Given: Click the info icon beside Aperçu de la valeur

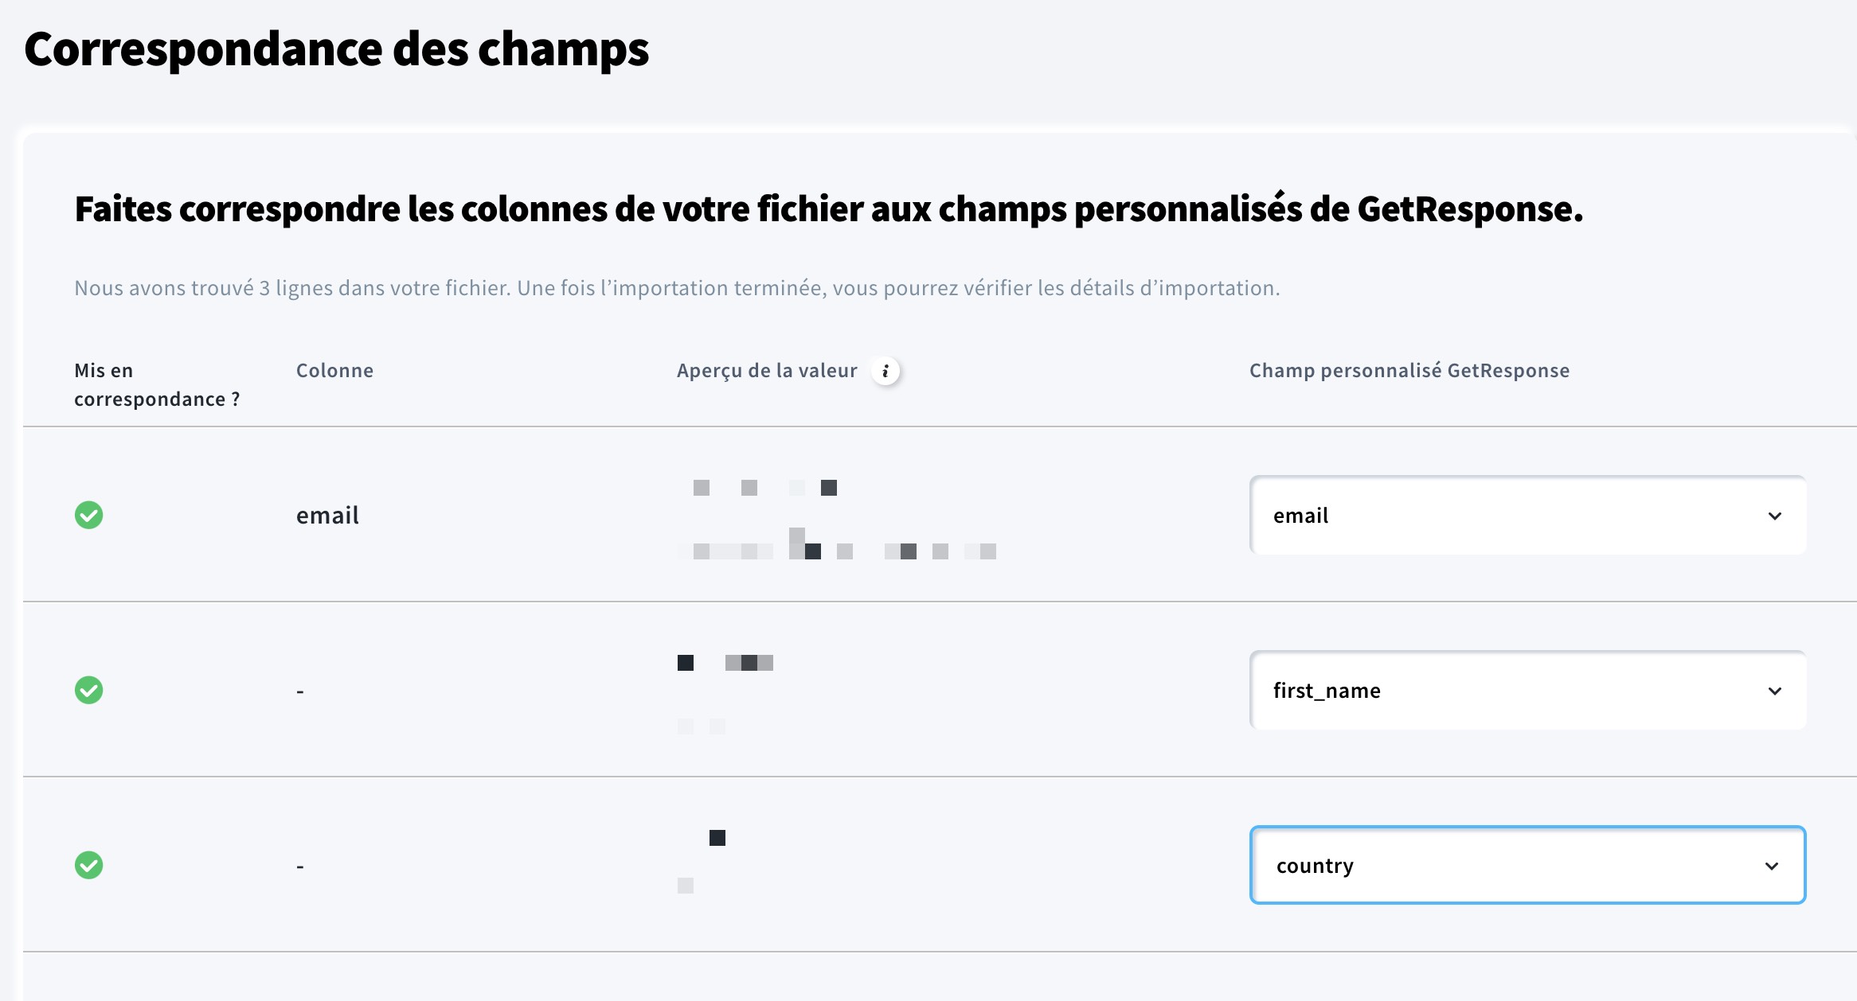Looking at the screenshot, I should [x=885, y=371].
